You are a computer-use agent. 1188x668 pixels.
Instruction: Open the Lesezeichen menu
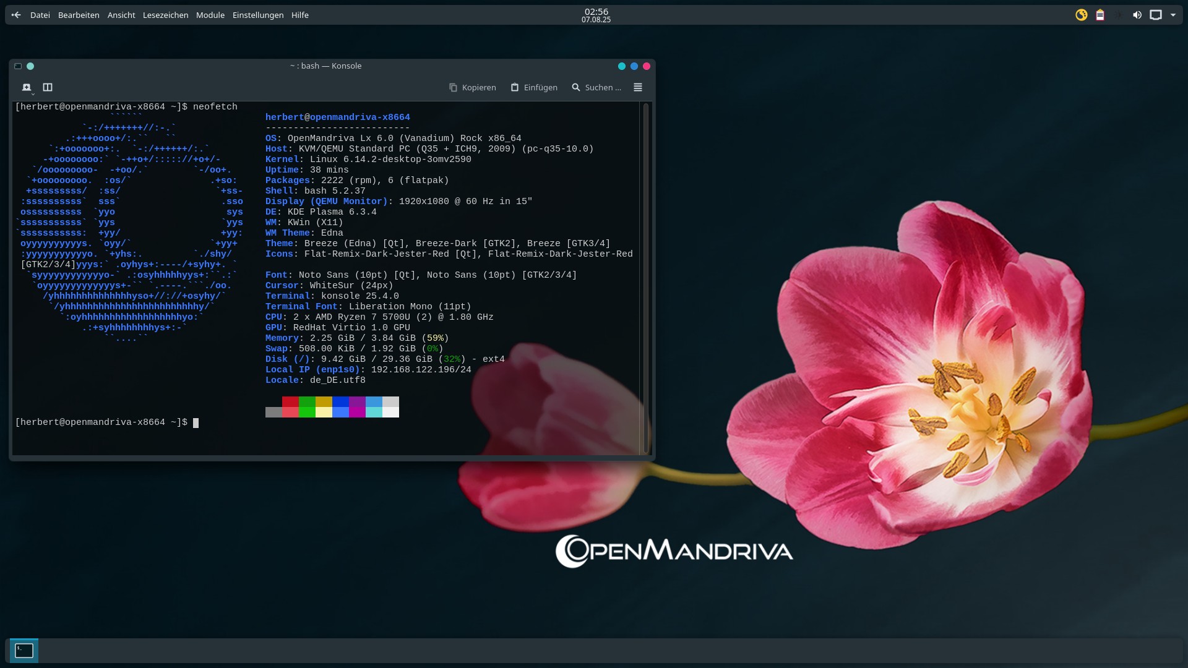165,15
